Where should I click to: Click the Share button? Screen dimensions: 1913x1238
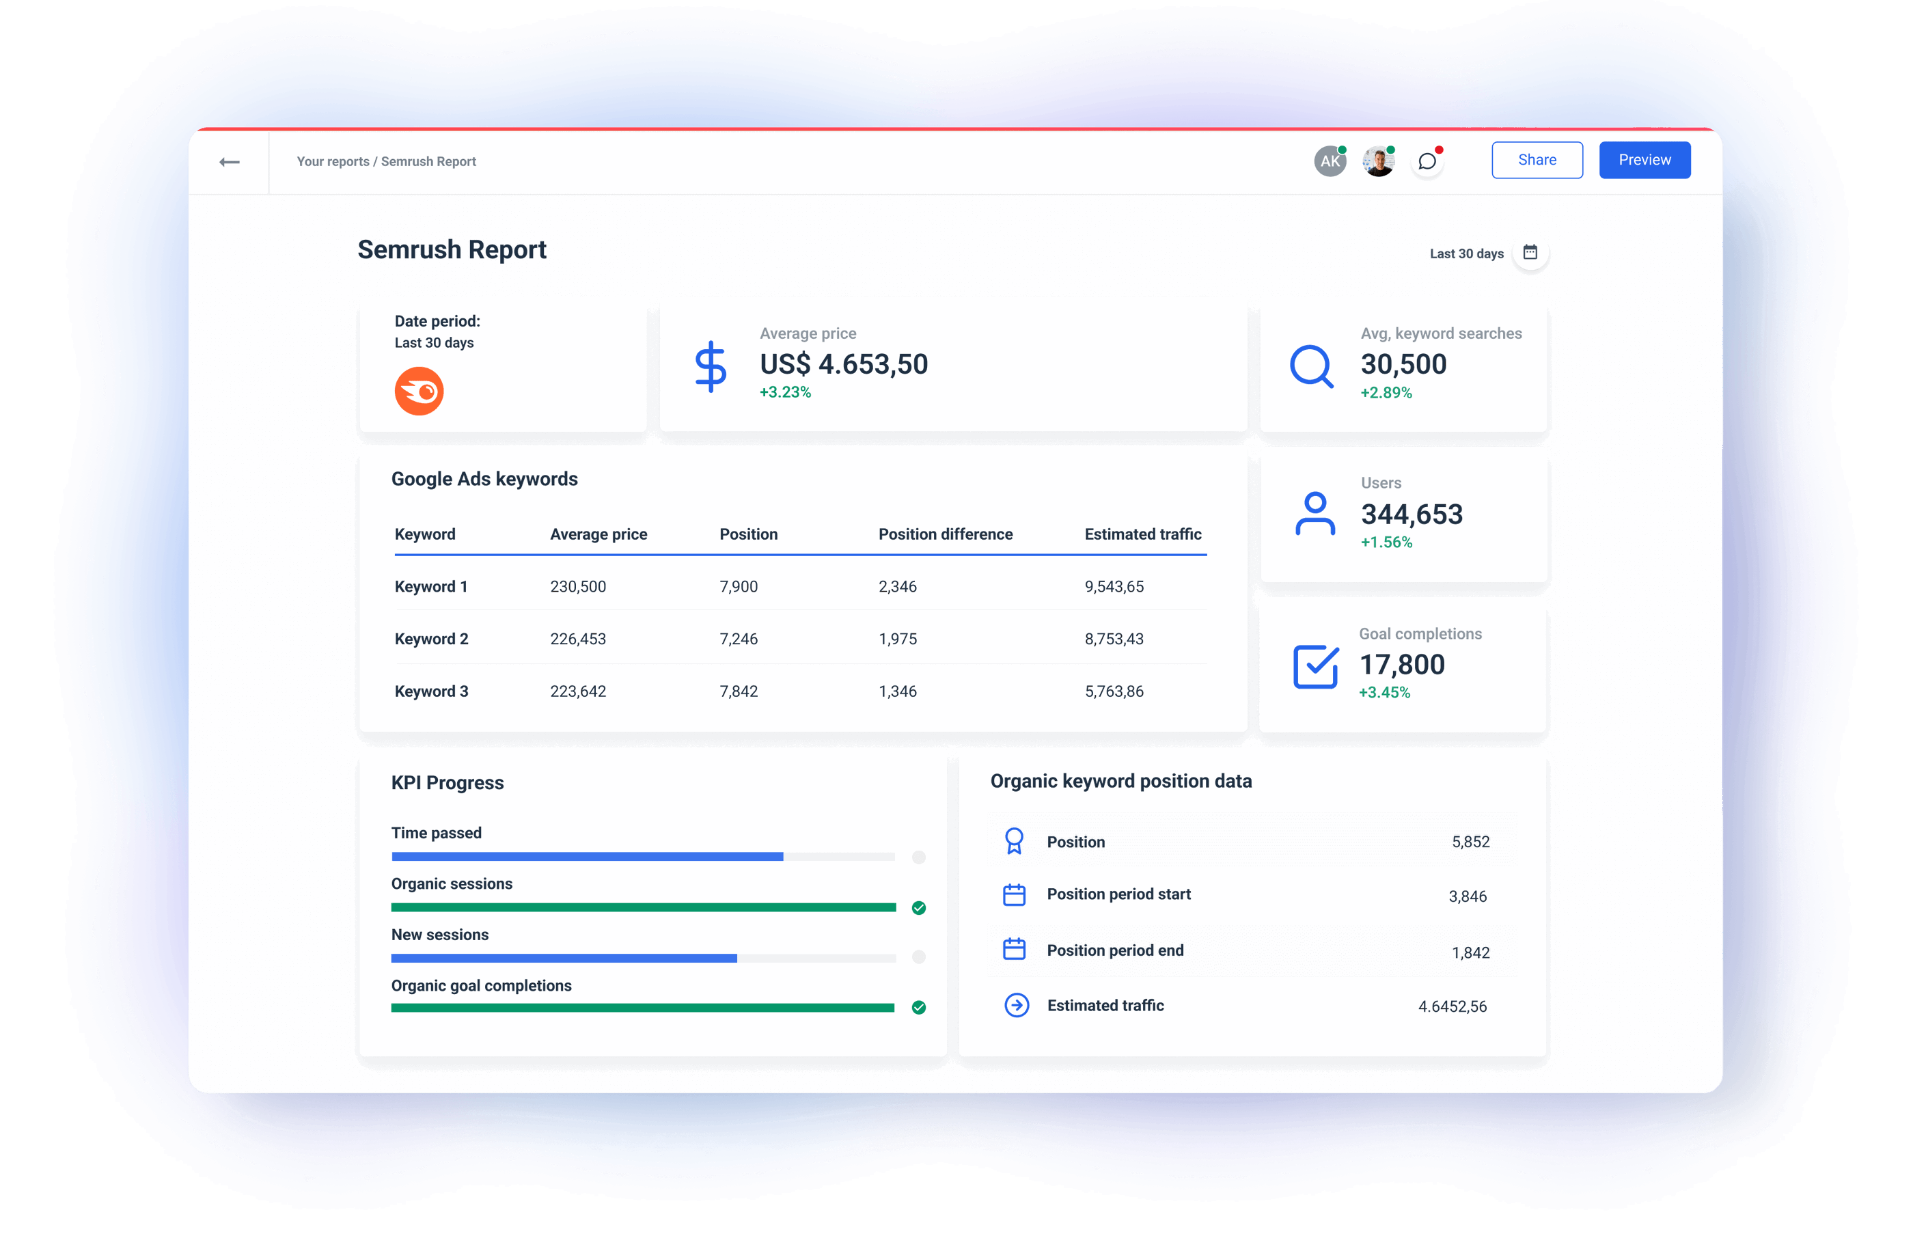(x=1537, y=159)
